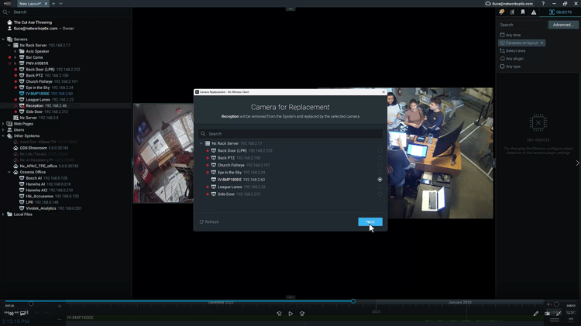Collapse Nx Rack Server node in resource tree
This screenshot has width=581, height=326.
9,45
